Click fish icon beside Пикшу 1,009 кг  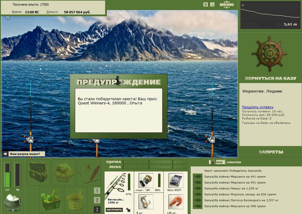(197, 188)
